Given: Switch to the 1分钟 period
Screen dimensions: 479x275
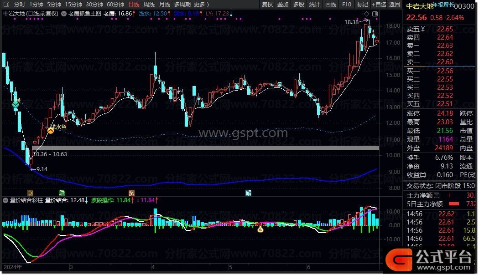Looking at the screenshot, I should [36, 5].
